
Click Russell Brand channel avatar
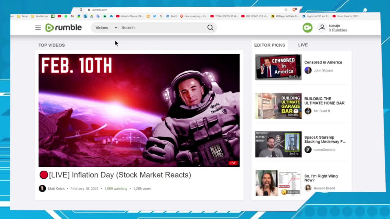point(308,188)
